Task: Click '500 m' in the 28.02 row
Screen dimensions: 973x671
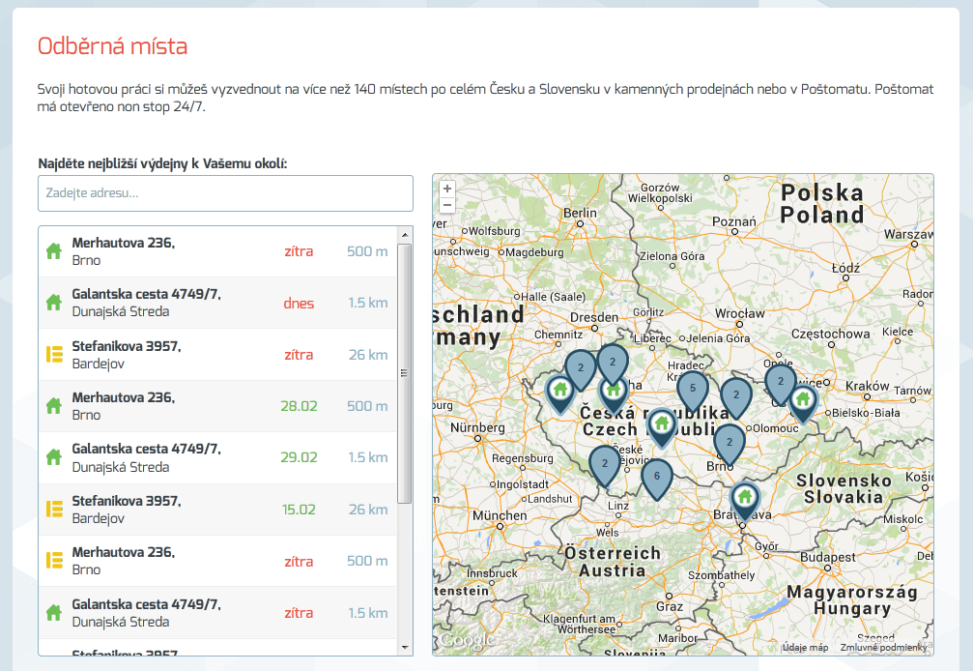Action: [x=367, y=406]
